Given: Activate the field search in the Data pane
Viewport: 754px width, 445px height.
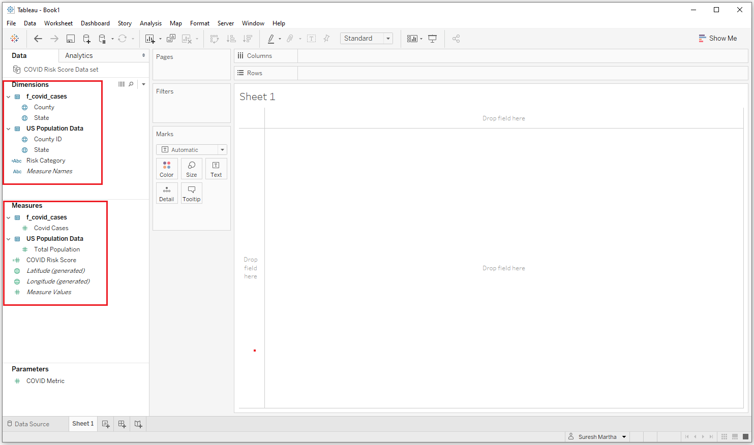Looking at the screenshot, I should tap(131, 84).
